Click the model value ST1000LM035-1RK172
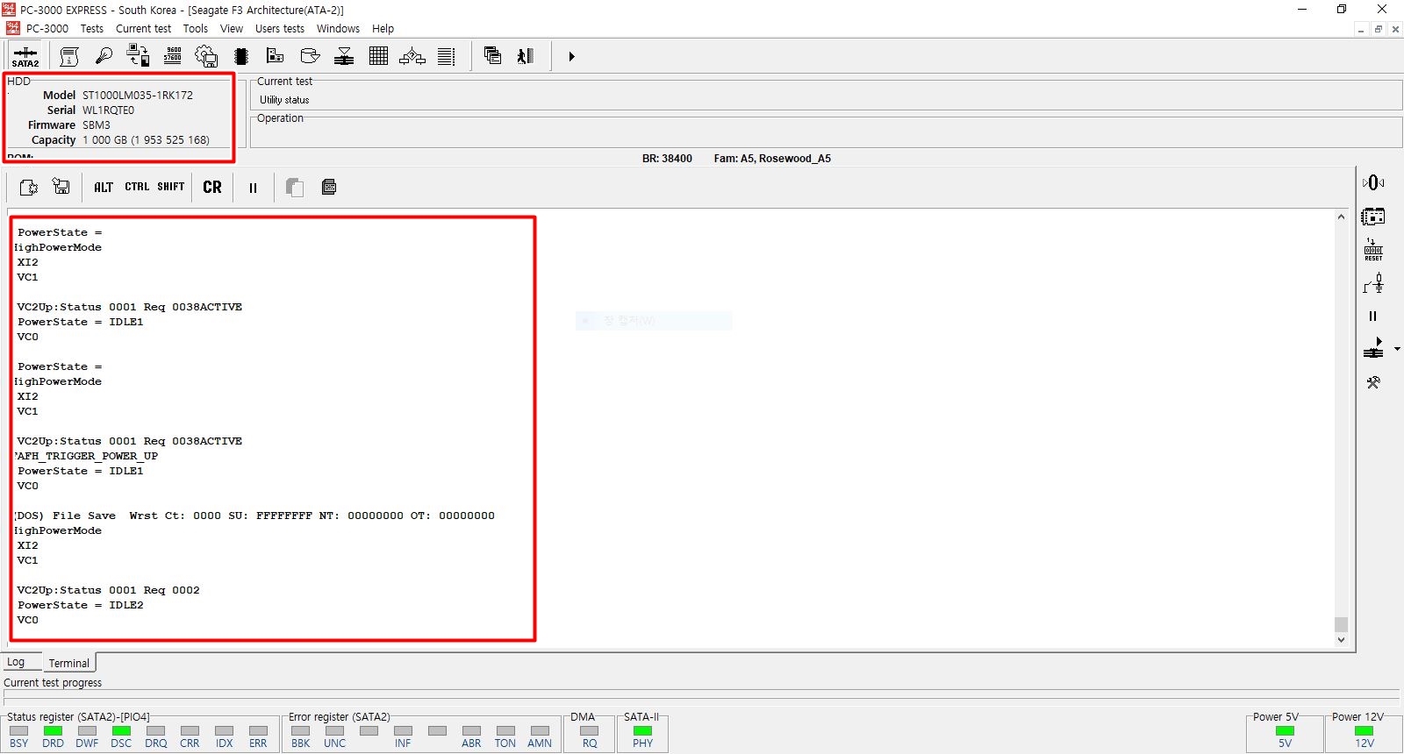1404x754 pixels. (138, 95)
